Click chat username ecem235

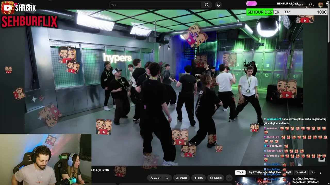[x=276, y=146]
